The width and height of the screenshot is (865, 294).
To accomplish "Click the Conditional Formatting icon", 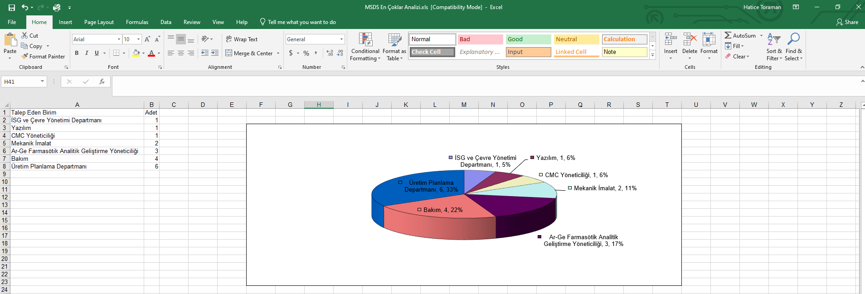I will tap(365, 40).
